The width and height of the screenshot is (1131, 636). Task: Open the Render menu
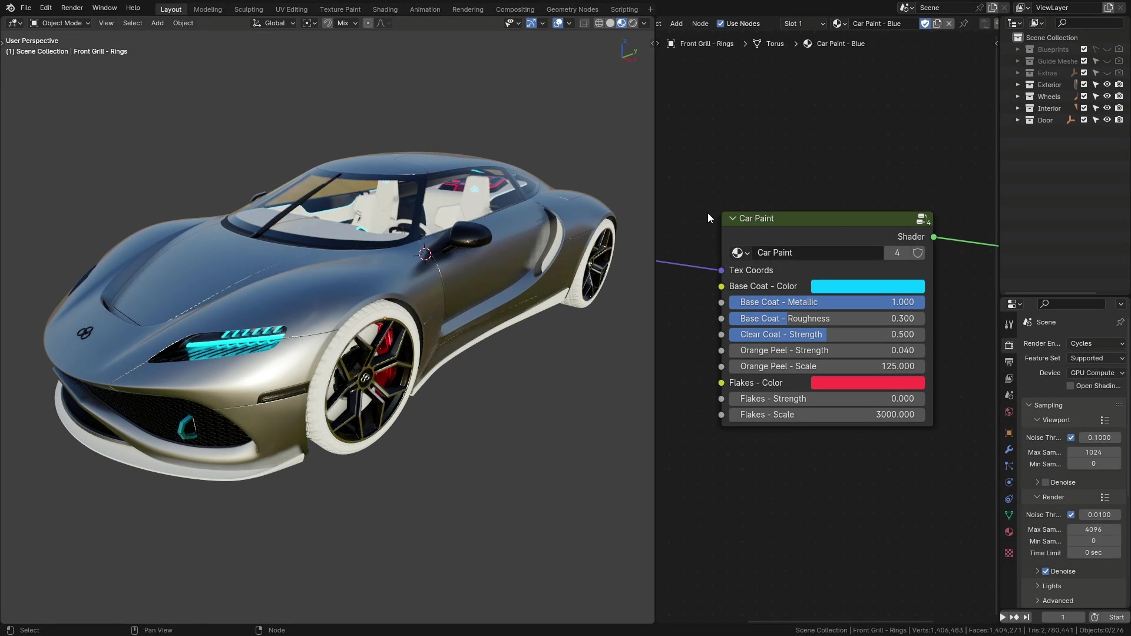pos(72,8)
